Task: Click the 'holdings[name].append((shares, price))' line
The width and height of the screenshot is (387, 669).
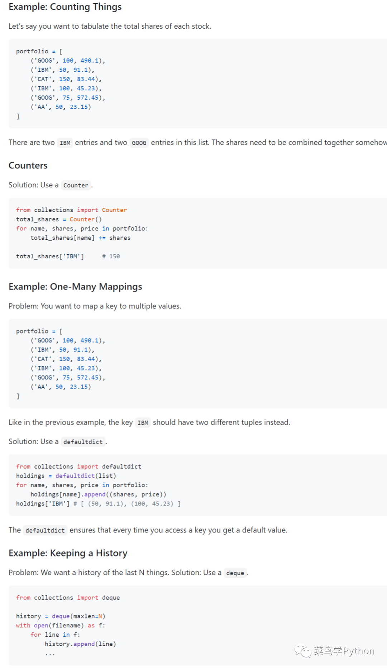Action: pos(98,494)
